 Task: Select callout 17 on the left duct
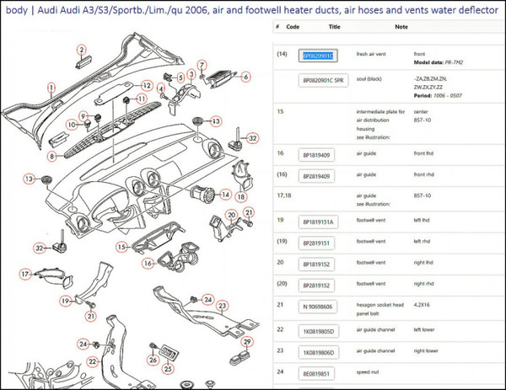pyautogui.click(x=25, y=274)
